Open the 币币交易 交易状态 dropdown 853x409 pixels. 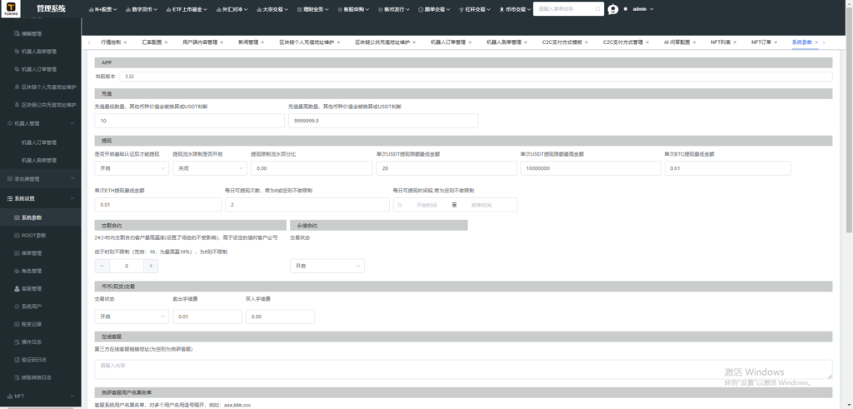click(x=132, y=317)
